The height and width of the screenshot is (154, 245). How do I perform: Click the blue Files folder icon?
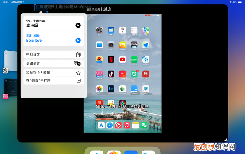pyautogui.click(x=100, y=45)
